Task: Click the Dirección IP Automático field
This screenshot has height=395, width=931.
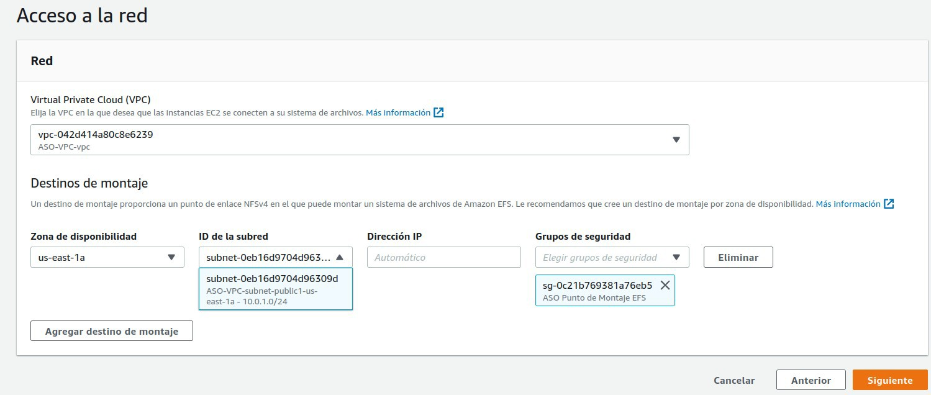Action: [x=443, y=257]
